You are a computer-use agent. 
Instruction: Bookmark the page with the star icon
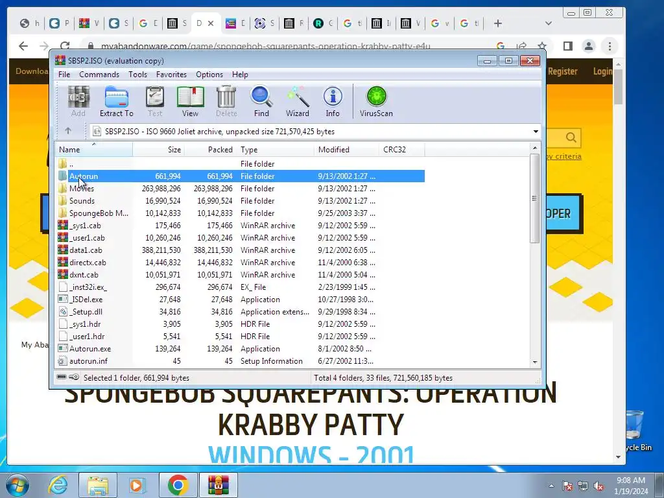(541, 46)
